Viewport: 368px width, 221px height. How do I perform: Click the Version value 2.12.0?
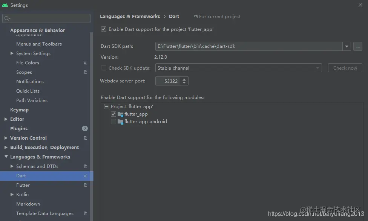click(161, 57)
